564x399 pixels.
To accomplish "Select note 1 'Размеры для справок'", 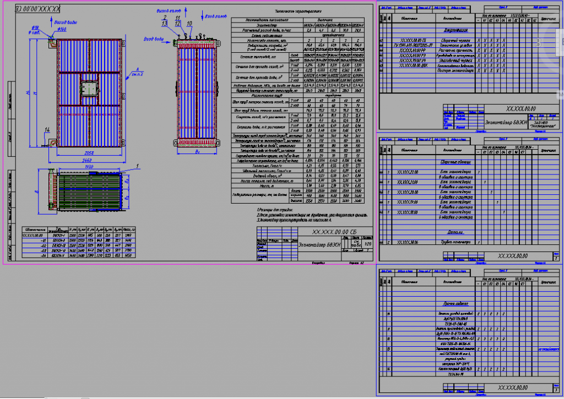I will 275,210.
